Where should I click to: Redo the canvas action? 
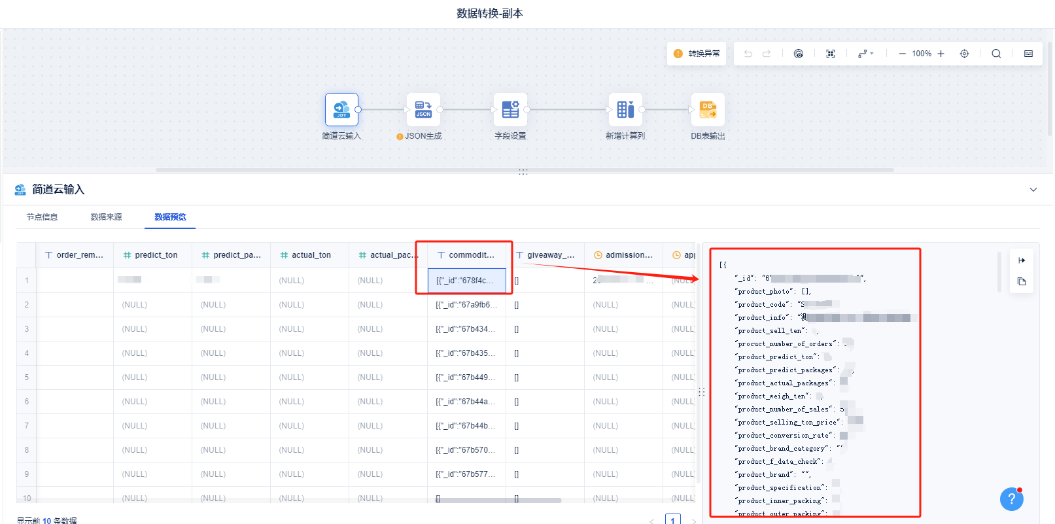(767, 54)
